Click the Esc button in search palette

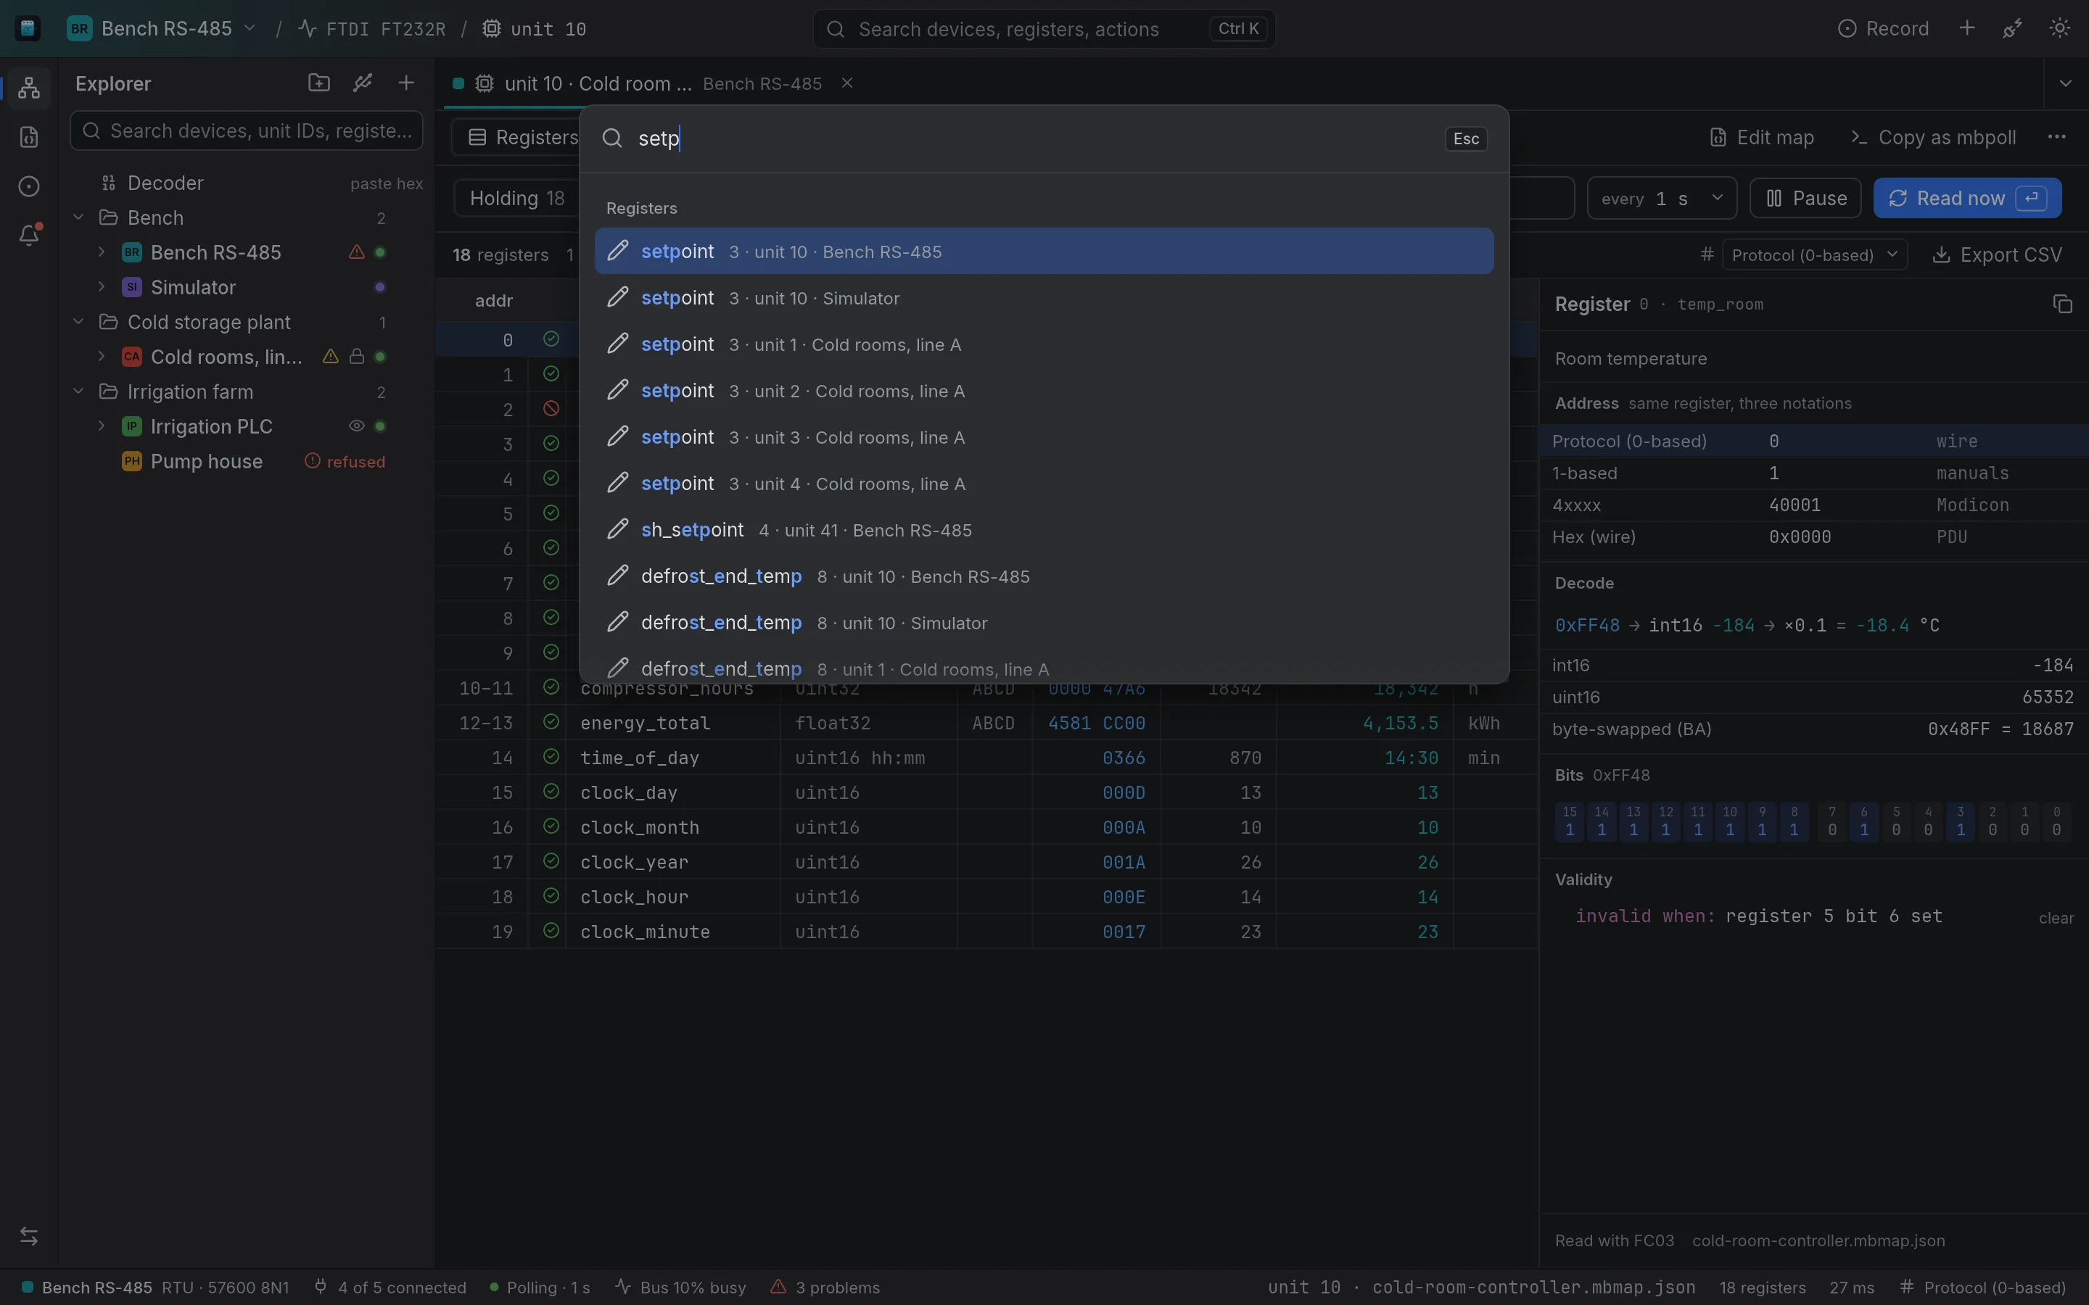1466,139
